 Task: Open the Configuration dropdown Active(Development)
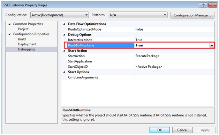60,15
